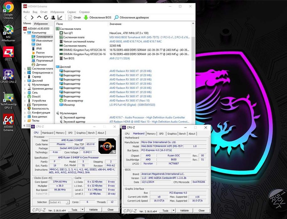Open AMD Radeon RX 5600 XT (Navi 10) link

[x=130, y=100]
